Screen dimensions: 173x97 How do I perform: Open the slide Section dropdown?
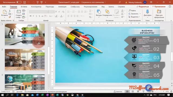[24, 17]
